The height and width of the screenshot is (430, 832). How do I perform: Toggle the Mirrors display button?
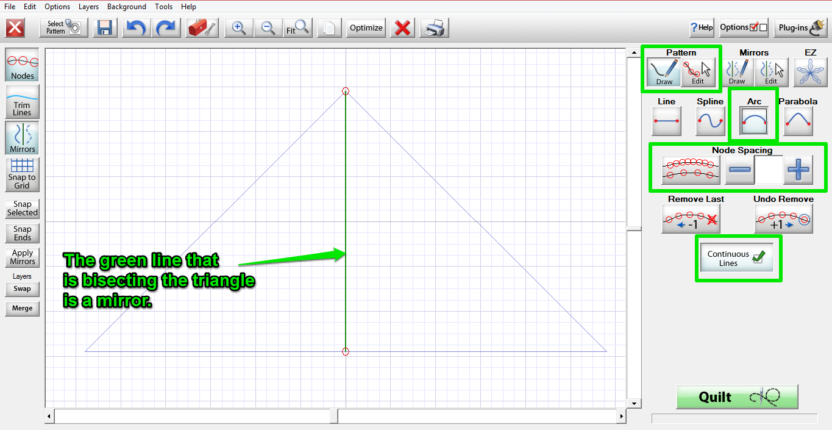23,137
